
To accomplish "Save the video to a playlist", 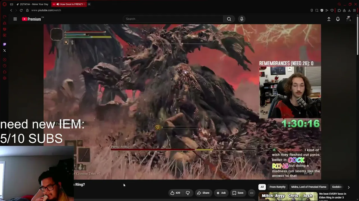I will tap(238, 193).
